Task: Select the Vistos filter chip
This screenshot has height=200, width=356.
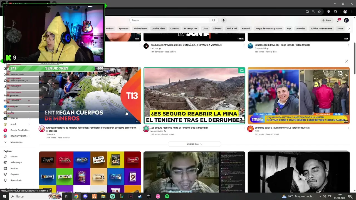Action: pyautogui.click(x=340, y=29)
